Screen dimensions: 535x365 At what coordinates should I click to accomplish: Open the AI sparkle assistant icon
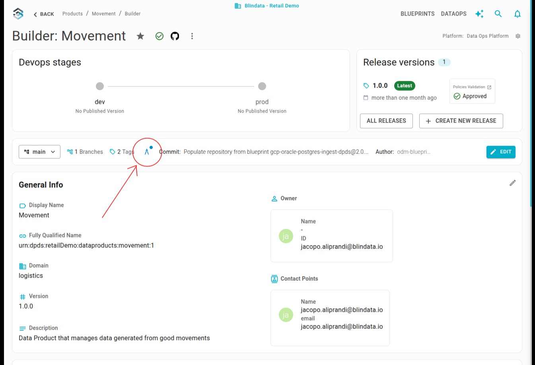pyautogui.click(x=479, y=14)
